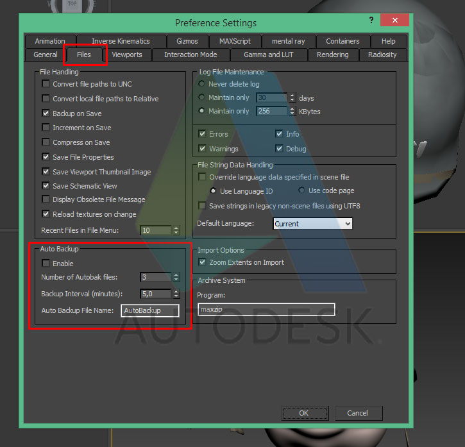465x447 pixels.
Task: Enable Increment on Save
Action: pyautogui.click(x=46, y=127)
